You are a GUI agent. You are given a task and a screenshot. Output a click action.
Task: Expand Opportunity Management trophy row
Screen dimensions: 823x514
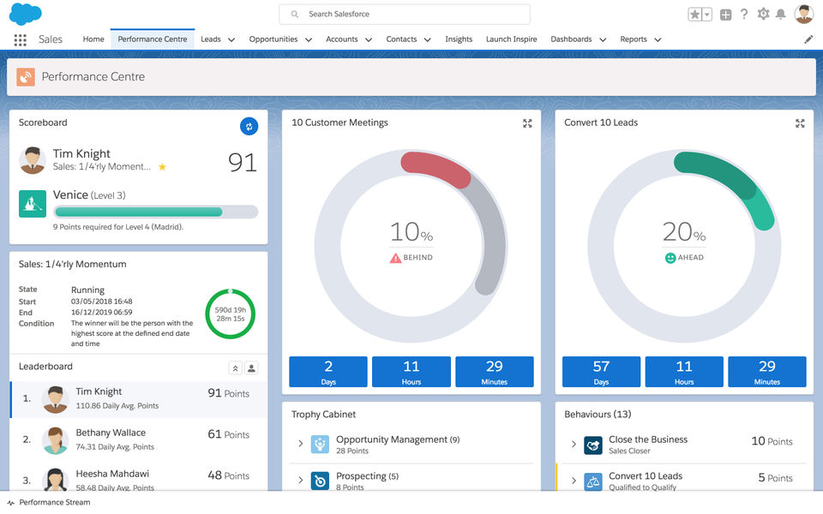pyautogui.click(x=301, y=444)
